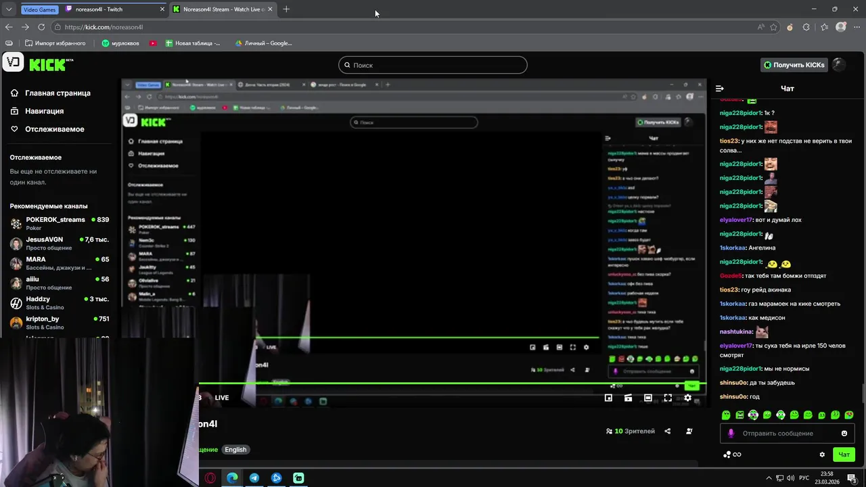Switch to the noreason4l - Twitch tab
Viewport: 866px width, 487px height.
click(115, 9)
